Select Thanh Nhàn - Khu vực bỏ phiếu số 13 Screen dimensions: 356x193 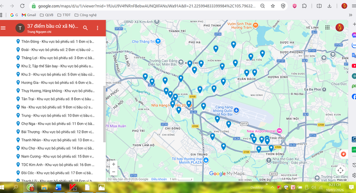click(x=55, y=140)
